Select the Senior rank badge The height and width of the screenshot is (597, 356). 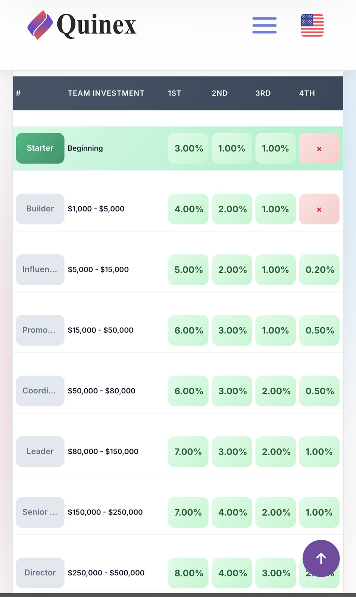(x=40, y=512)
